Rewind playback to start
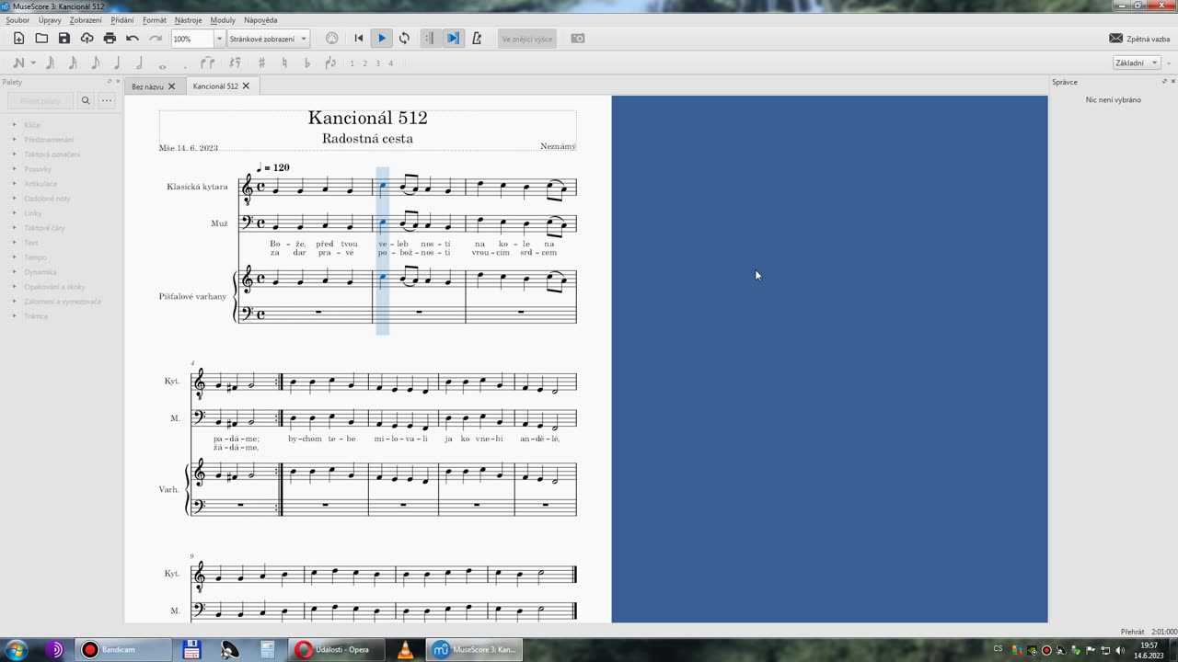The width and height of the screenshot is (1178, 662). tap(359, 39)
